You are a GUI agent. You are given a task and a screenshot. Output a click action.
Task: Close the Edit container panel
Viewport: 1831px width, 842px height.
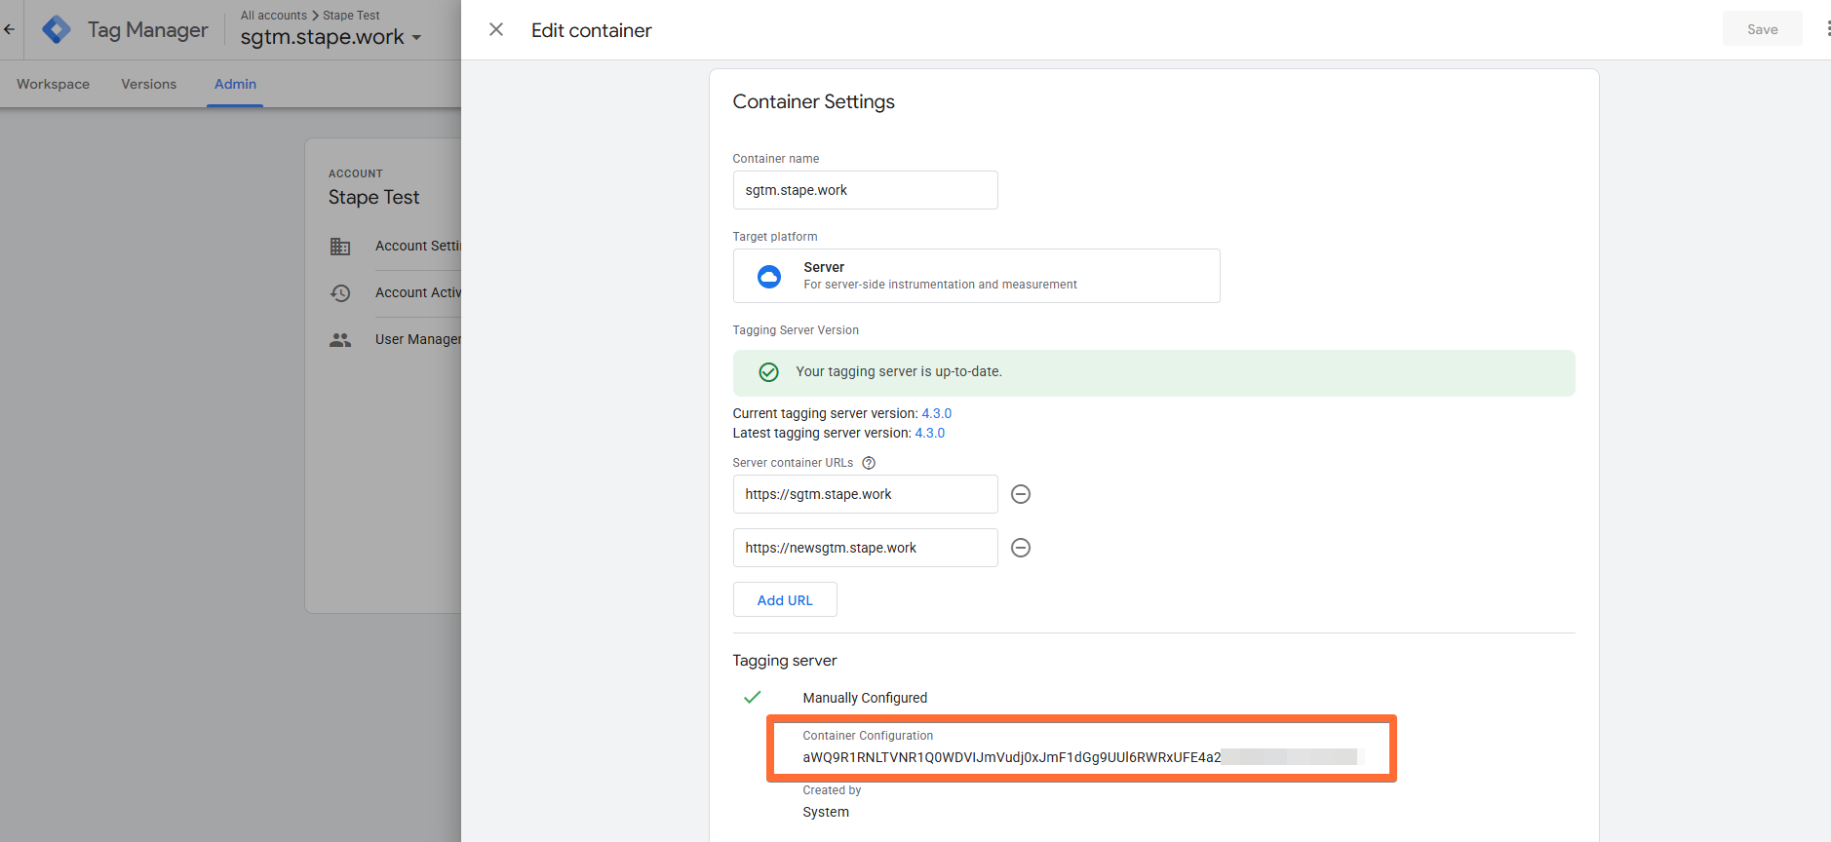(496, 29)
